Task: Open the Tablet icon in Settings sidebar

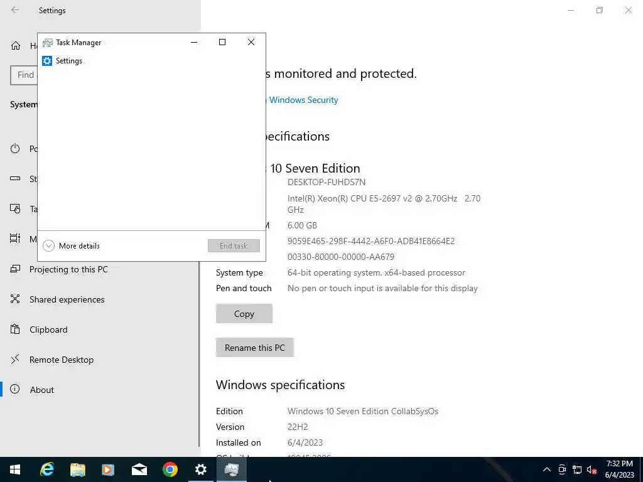Action: (15, 208)
